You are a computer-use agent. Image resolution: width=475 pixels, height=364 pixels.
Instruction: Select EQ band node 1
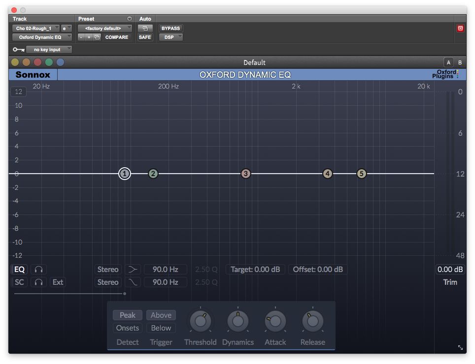125,174
